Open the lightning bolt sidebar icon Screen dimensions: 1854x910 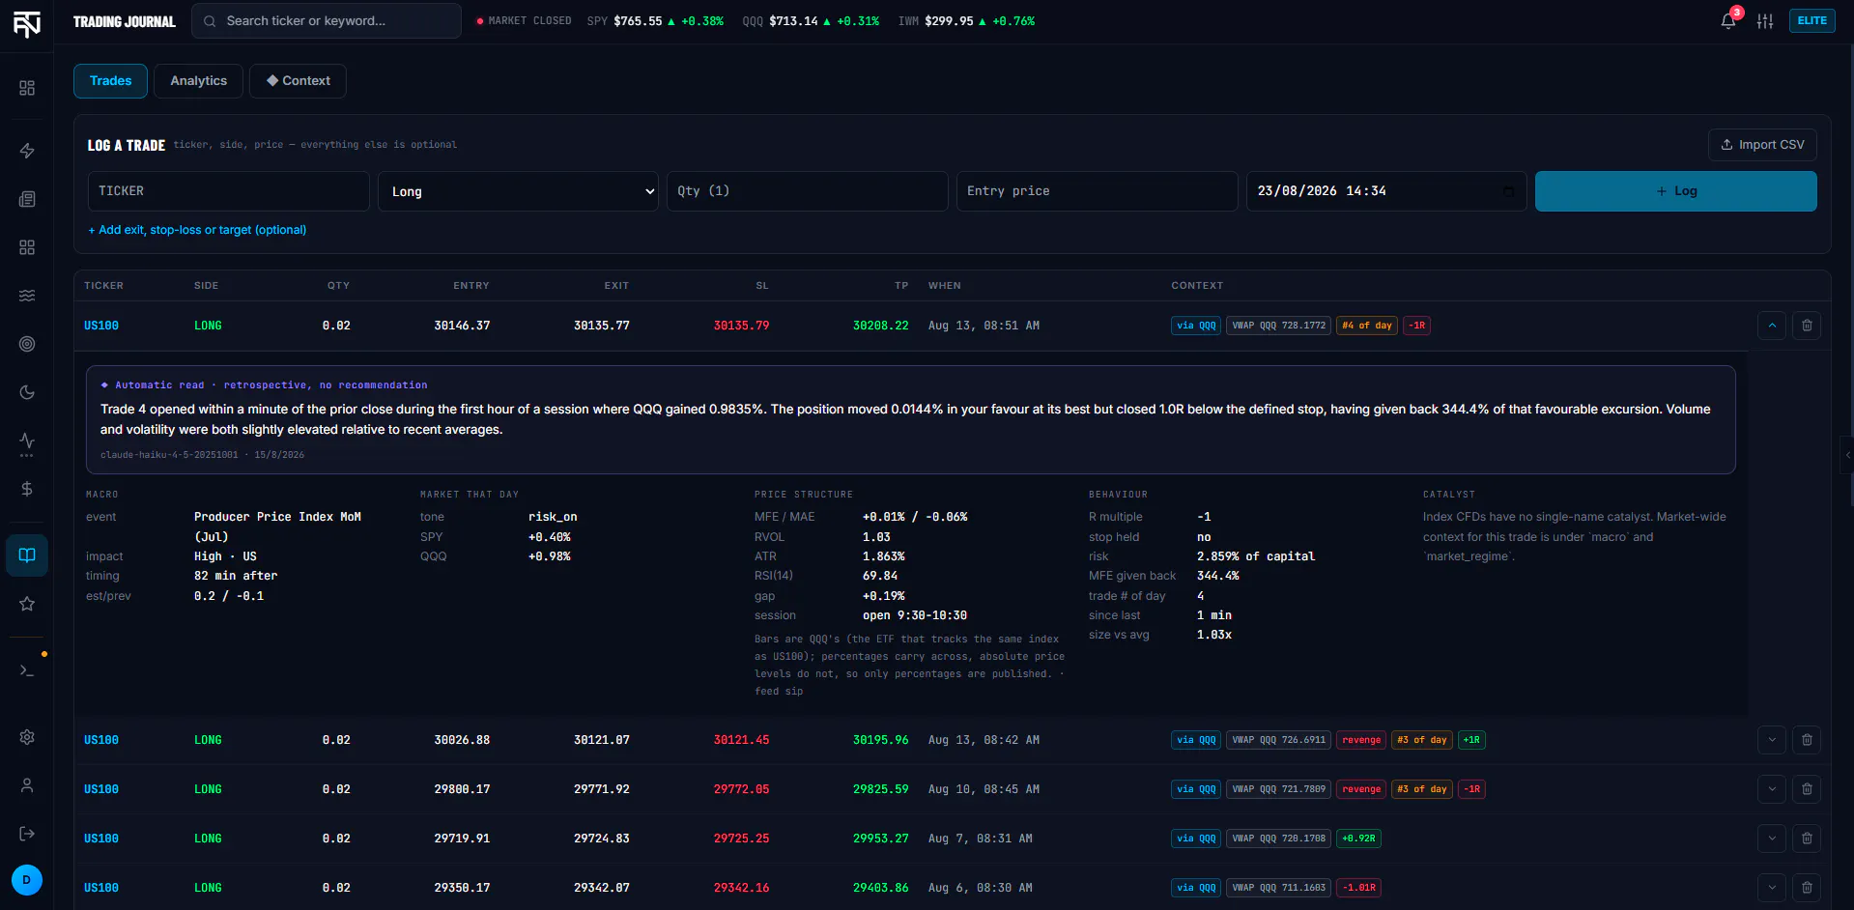(27, 151)
